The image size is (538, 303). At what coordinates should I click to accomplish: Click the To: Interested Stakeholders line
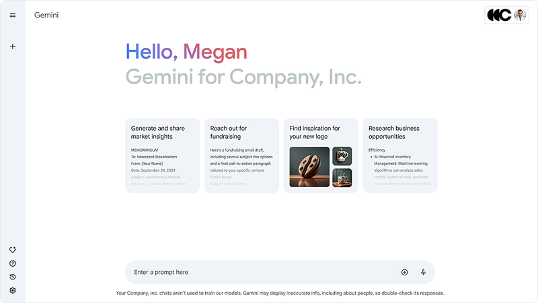click(154, 157)
